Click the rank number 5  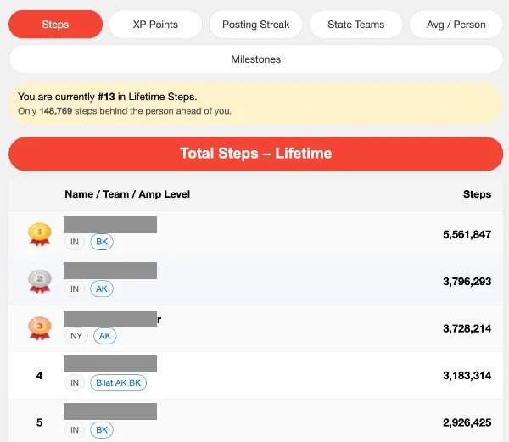coord(39,422)
